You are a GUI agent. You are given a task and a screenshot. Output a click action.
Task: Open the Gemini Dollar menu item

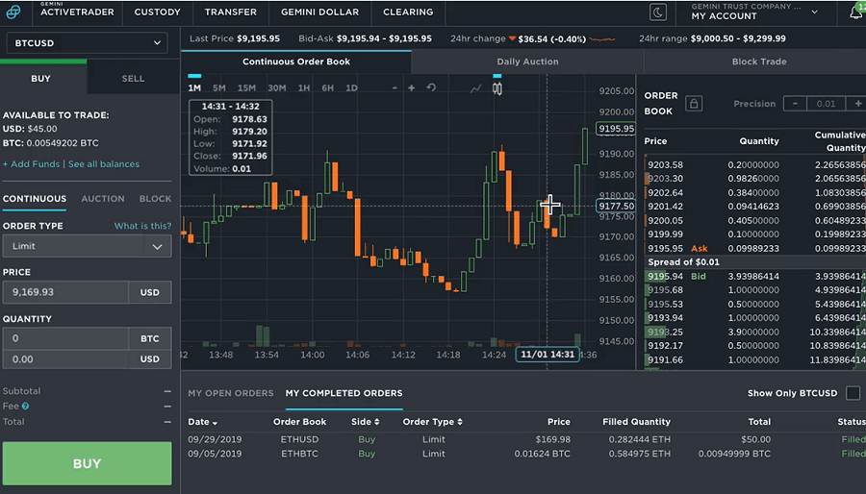(x=319, y=12)
